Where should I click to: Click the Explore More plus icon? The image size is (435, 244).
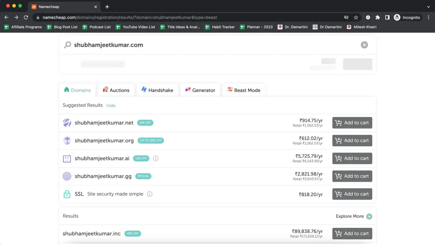369,216
